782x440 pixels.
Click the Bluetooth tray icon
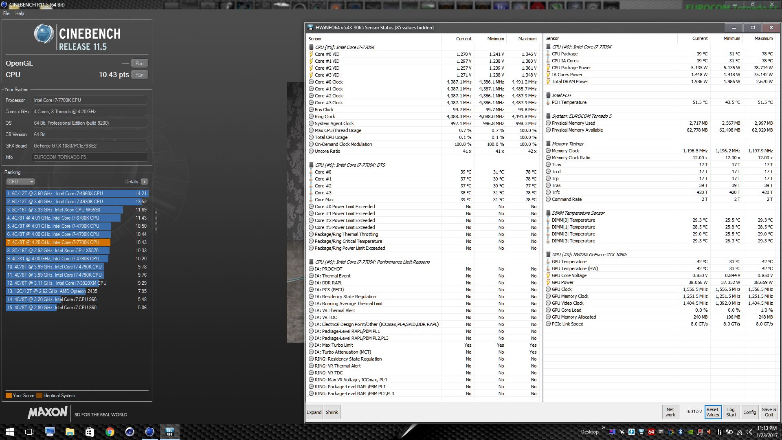coord(680,432)
